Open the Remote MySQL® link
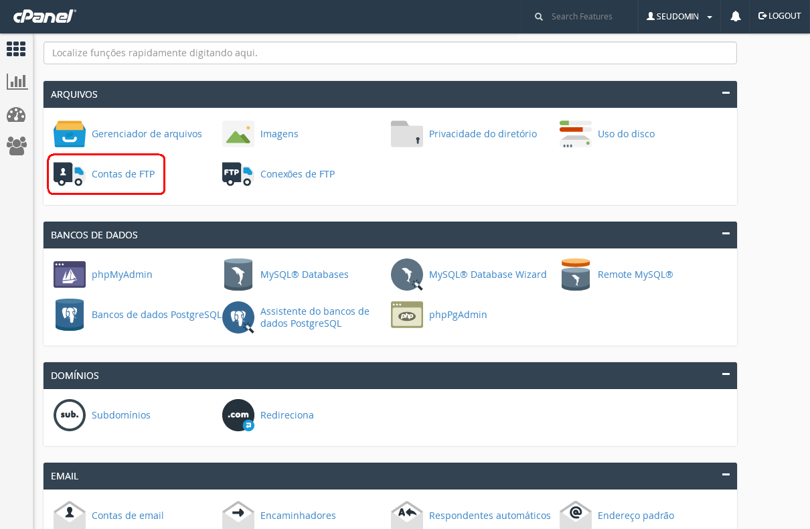Image resolution: width=810 pixels, height=529 pixels. pos(635,275)
